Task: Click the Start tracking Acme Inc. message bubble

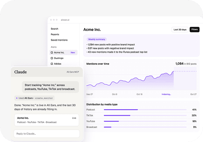Action: (x=50, y=87)
